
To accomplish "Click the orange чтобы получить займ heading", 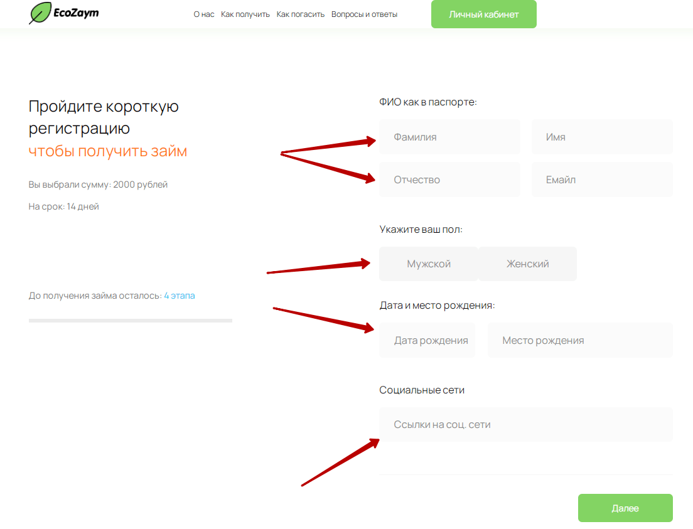I will 108,151.
